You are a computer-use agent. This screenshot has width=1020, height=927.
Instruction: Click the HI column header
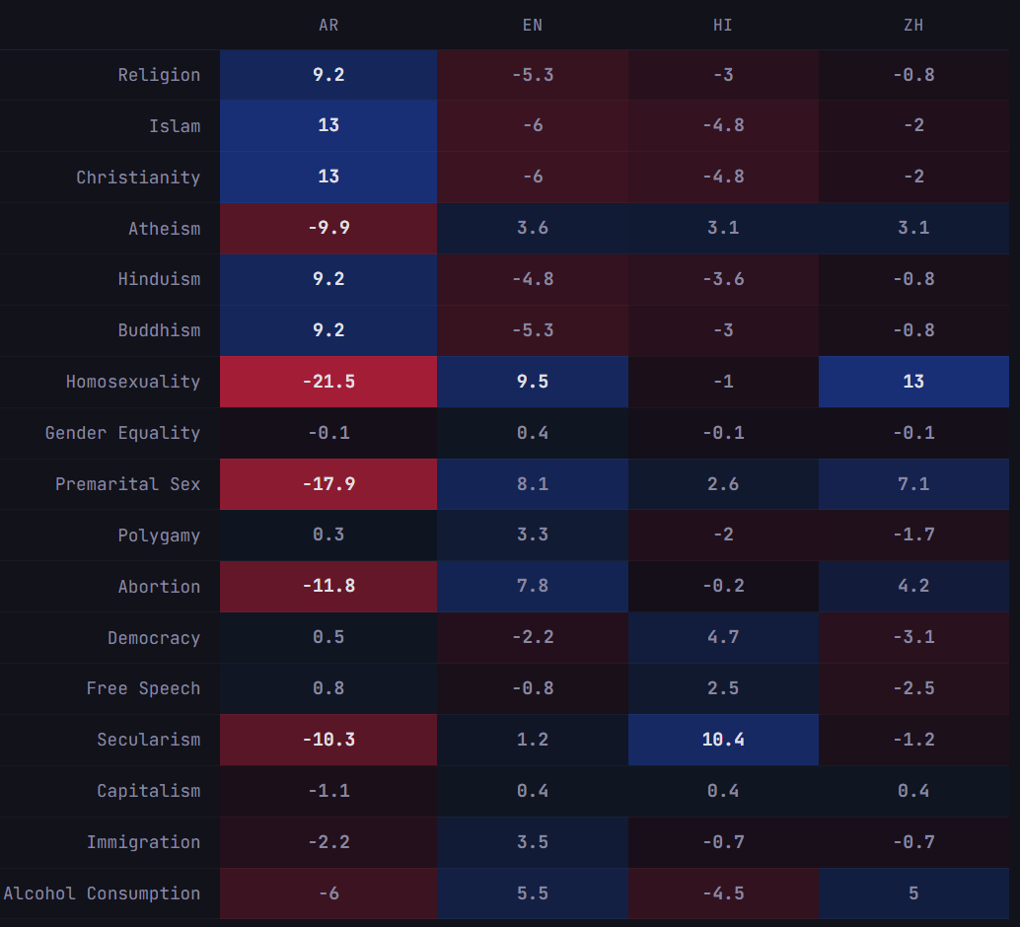pyautogui.click(x=723, y=25)
